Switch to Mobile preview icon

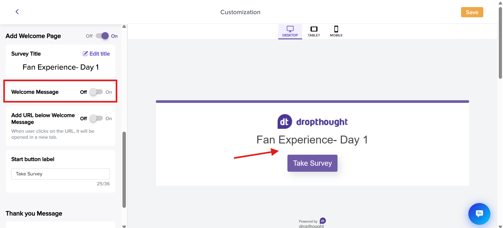coord(336,29)
